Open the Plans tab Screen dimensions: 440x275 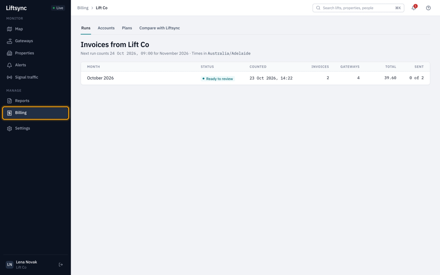point(127,28)
